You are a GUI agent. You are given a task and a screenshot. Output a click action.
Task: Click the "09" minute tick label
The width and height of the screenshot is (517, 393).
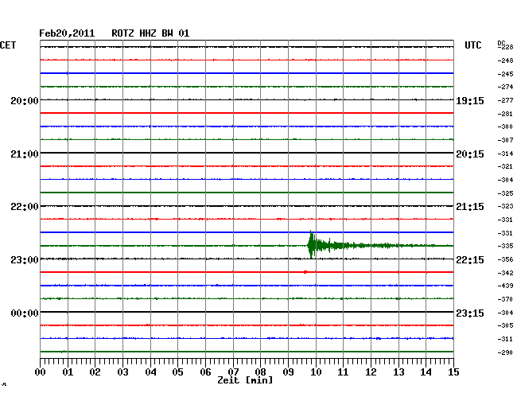coord(288,372)
